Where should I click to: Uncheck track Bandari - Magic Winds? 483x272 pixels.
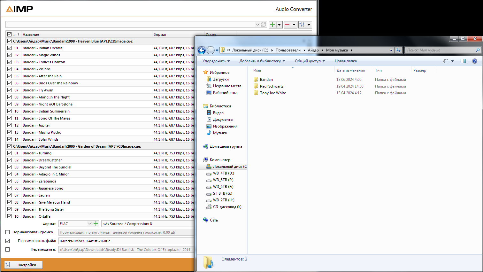pos(9,55)
